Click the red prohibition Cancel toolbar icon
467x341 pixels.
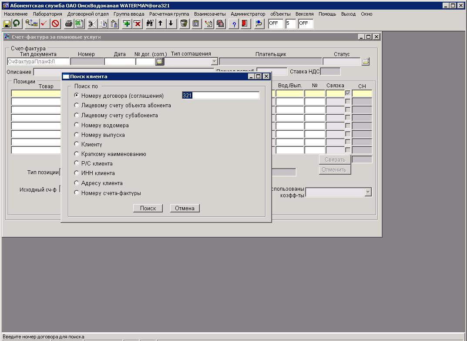[55, 24]
